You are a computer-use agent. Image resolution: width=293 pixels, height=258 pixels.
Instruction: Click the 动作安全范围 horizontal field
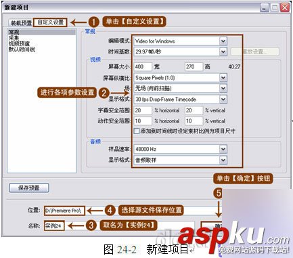tap(143, 121)
